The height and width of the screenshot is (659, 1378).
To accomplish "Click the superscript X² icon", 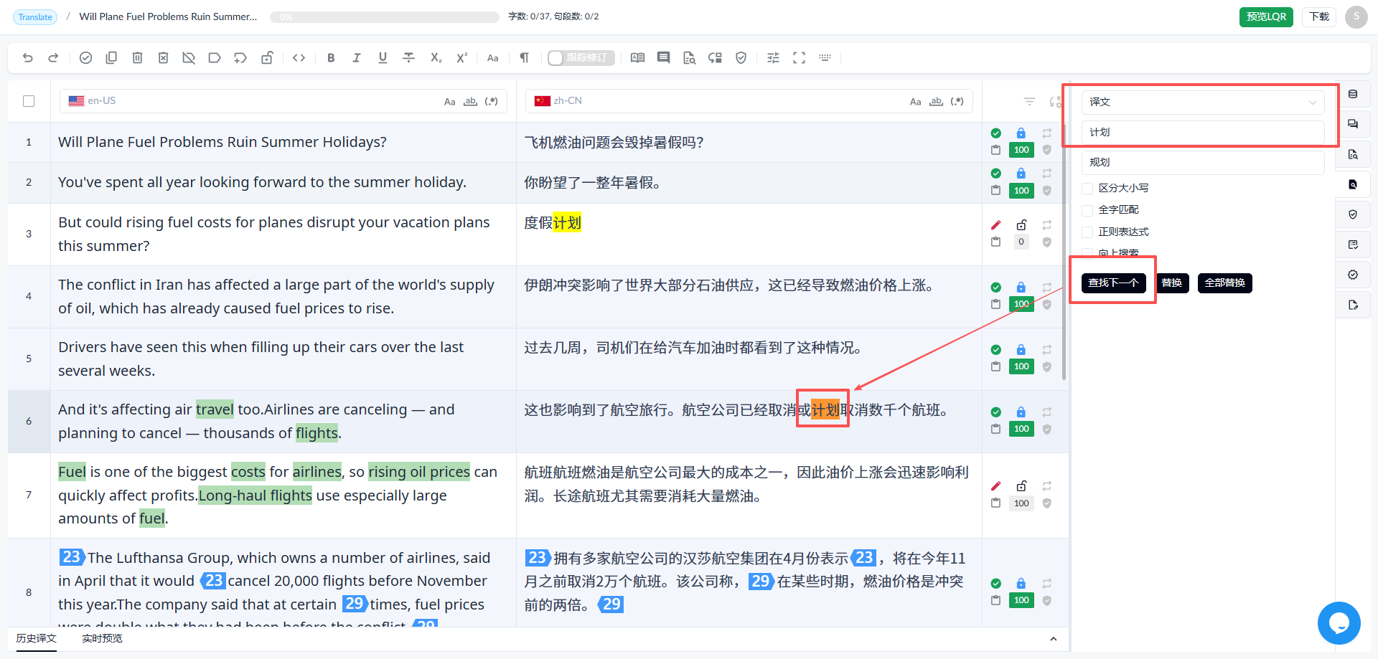I will (462, 58).
